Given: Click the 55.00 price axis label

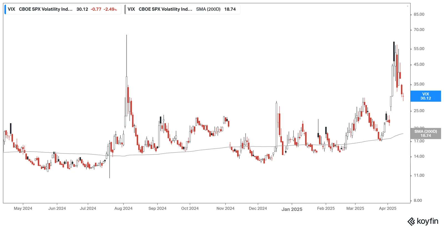Looking at the screenshot, I should [x=419, y=49].
